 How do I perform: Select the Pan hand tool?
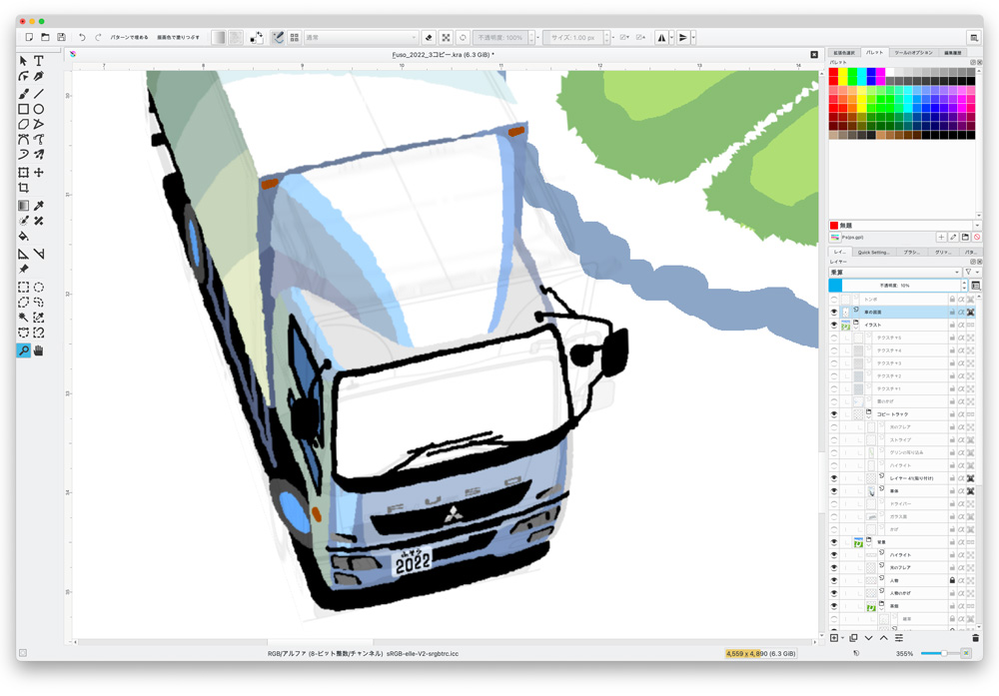click(39, 350)
